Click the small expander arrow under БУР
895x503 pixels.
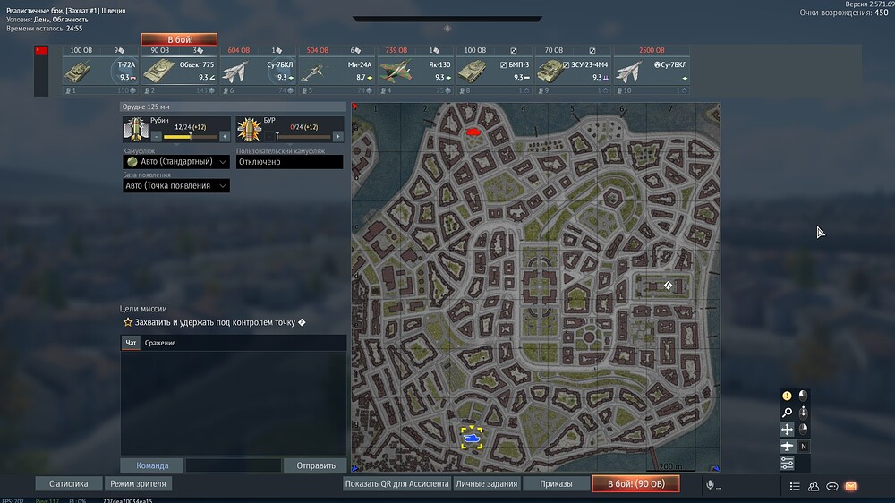(x=289, y=144)
